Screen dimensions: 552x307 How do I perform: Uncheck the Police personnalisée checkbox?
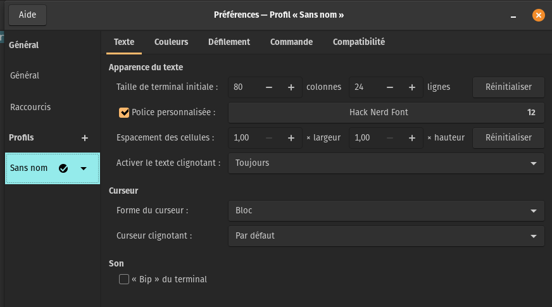[124, 113]
